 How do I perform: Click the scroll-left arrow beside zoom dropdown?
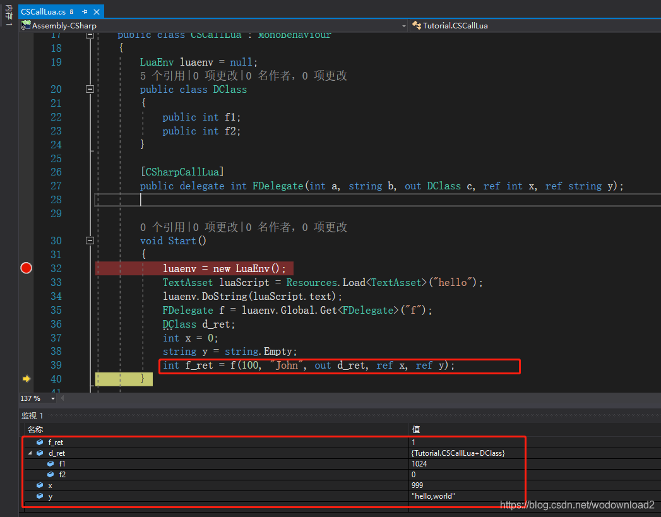63,398
